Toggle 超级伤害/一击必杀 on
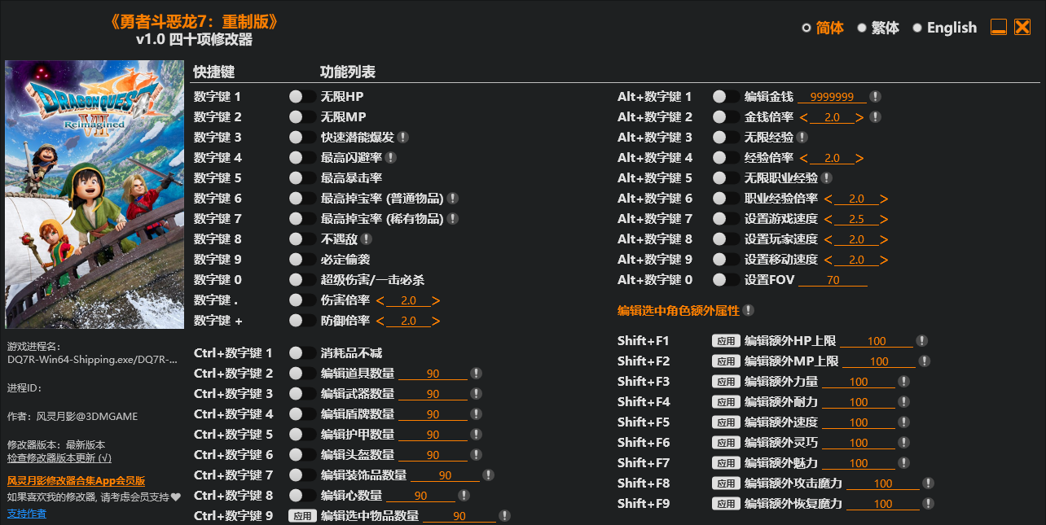Image resolution: width=1046 pixels, height=525 pixels. [x=302, y=280]
